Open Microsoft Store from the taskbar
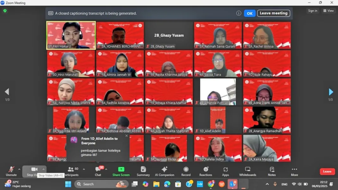 [x=178, y=184]
